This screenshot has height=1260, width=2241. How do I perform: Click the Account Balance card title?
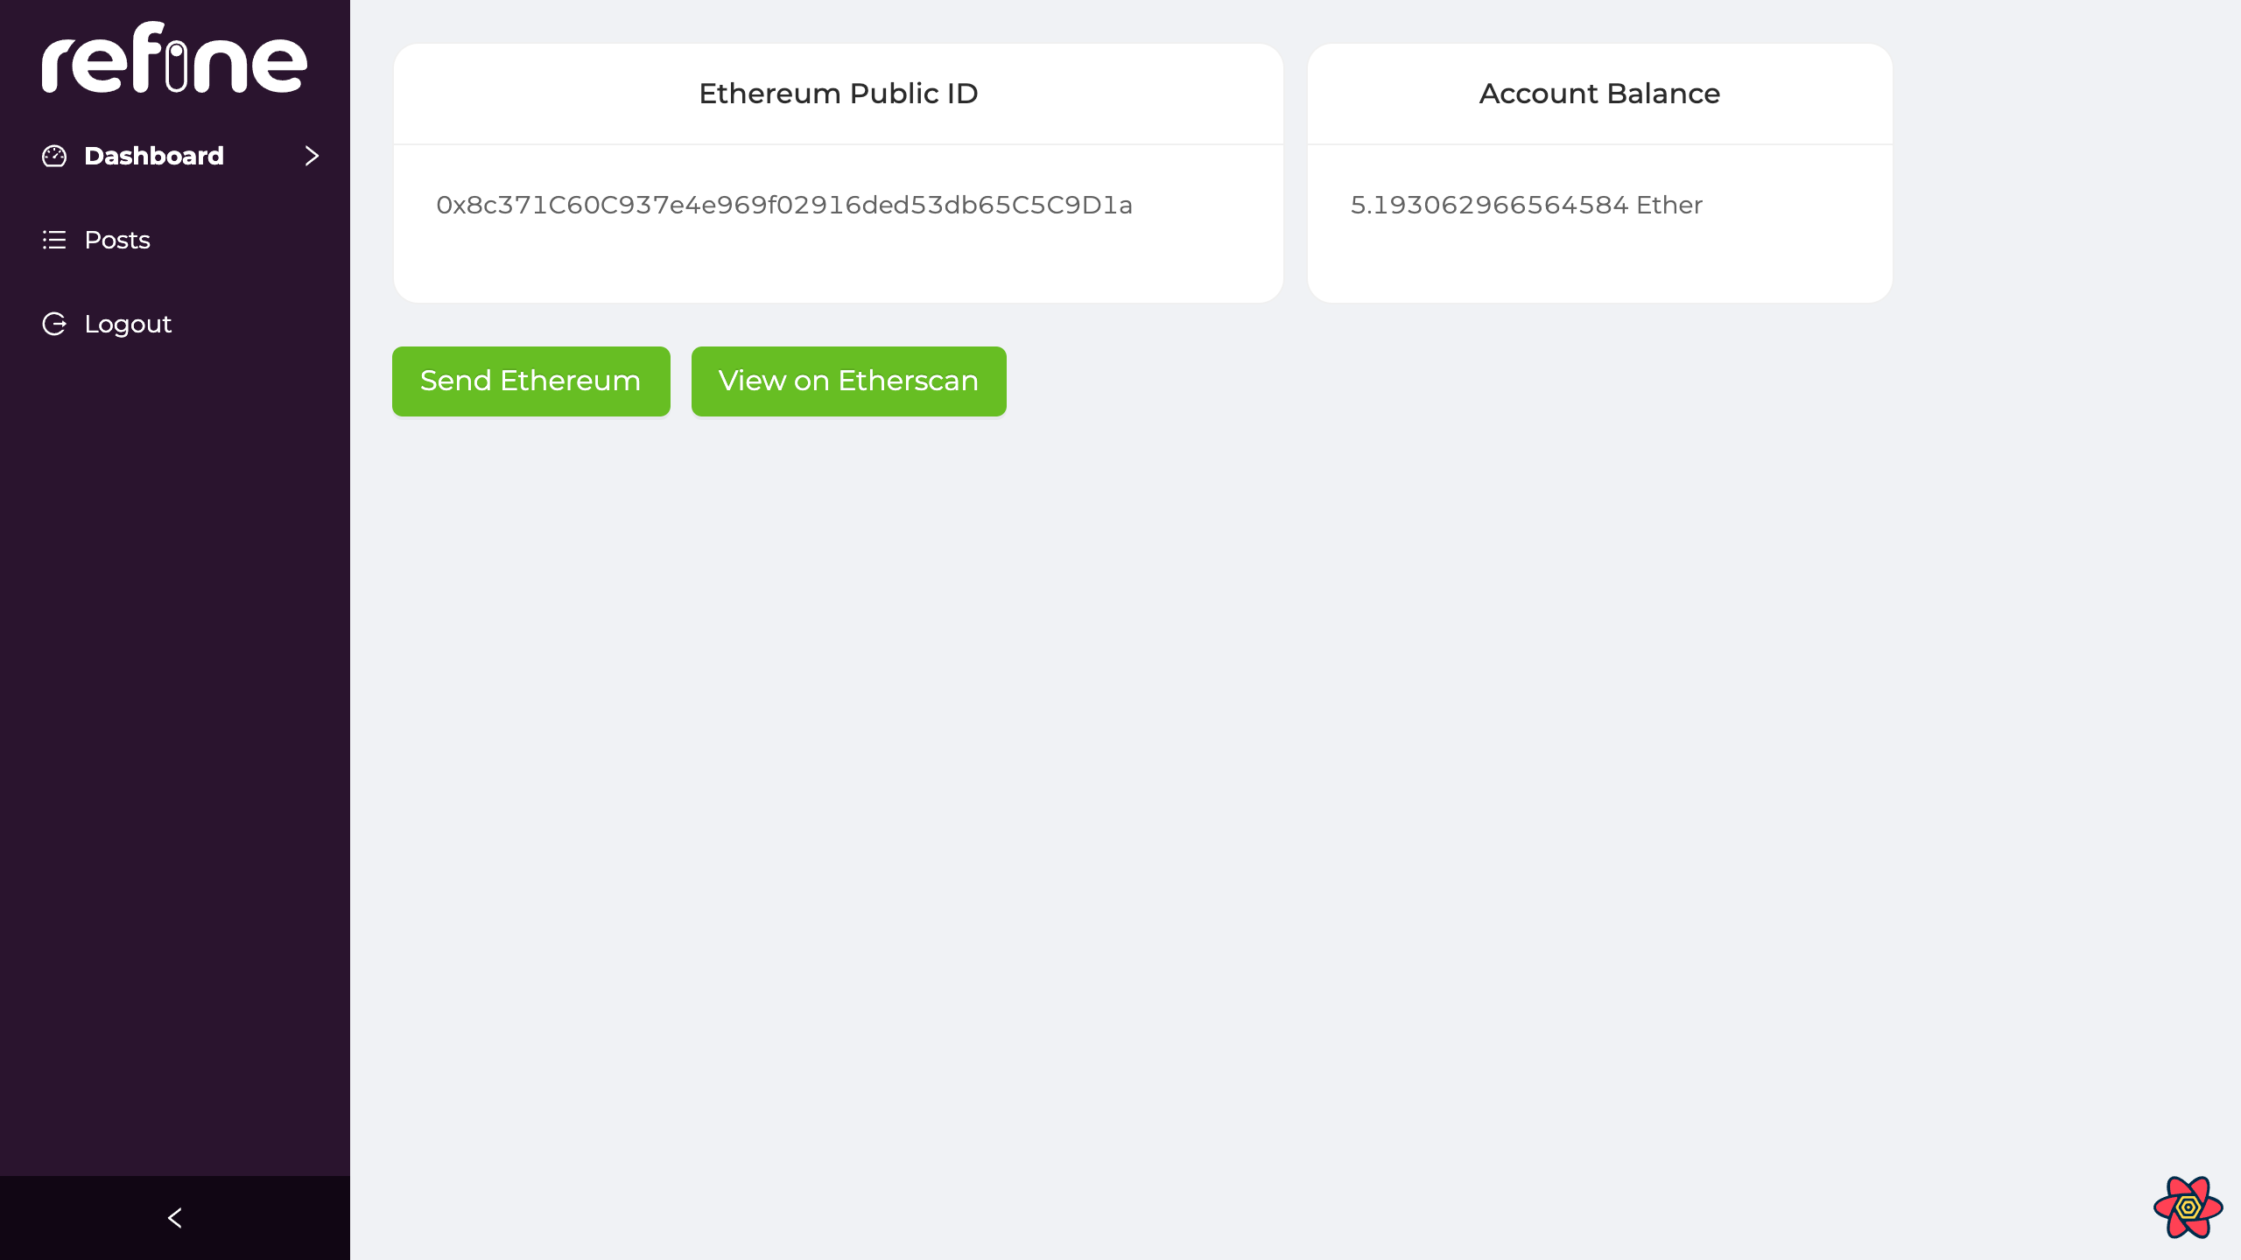(x=1599, y=94)
